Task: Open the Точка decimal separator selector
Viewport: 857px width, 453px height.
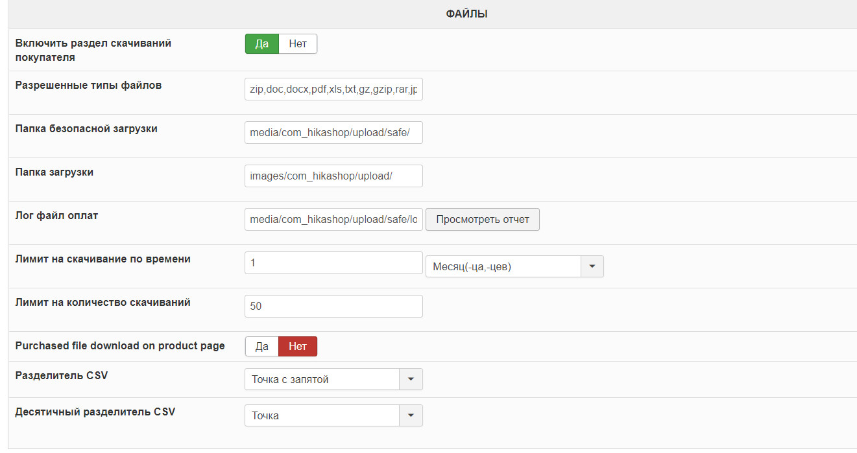Action: 322,415
